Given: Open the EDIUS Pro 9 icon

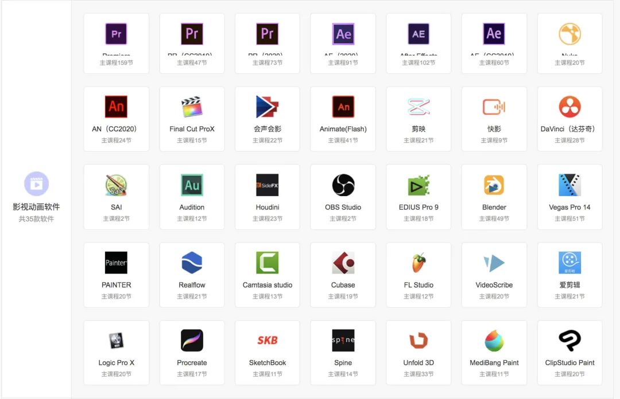Looking at the screenshot, I should pos(418,185).
